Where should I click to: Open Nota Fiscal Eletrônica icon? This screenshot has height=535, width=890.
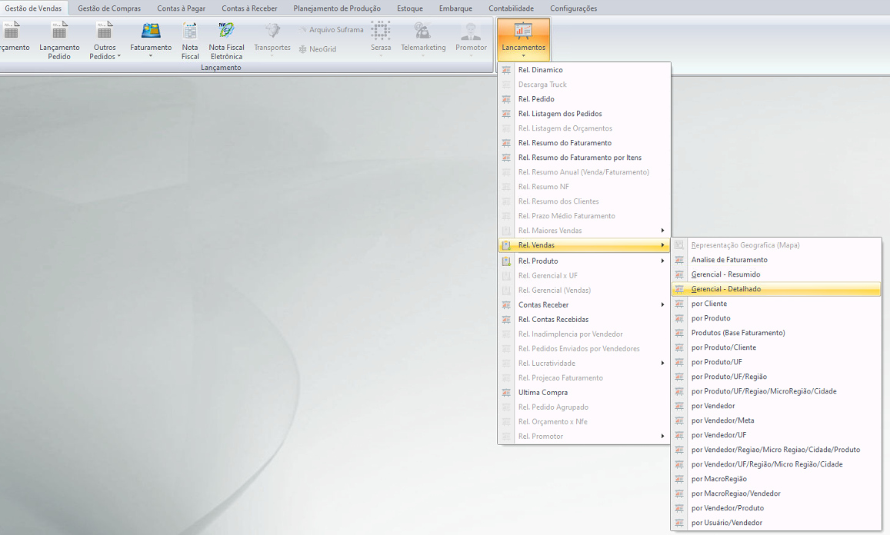226,32
